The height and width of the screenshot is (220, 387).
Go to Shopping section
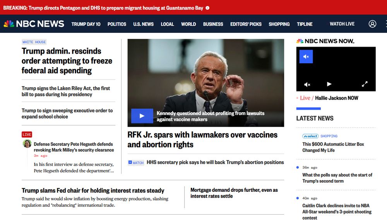click(279, 24)
